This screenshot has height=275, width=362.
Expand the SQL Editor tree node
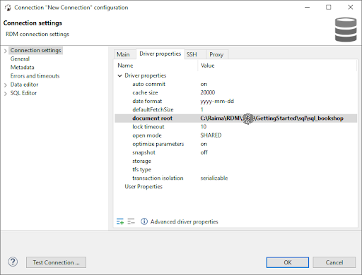(6, 94)
